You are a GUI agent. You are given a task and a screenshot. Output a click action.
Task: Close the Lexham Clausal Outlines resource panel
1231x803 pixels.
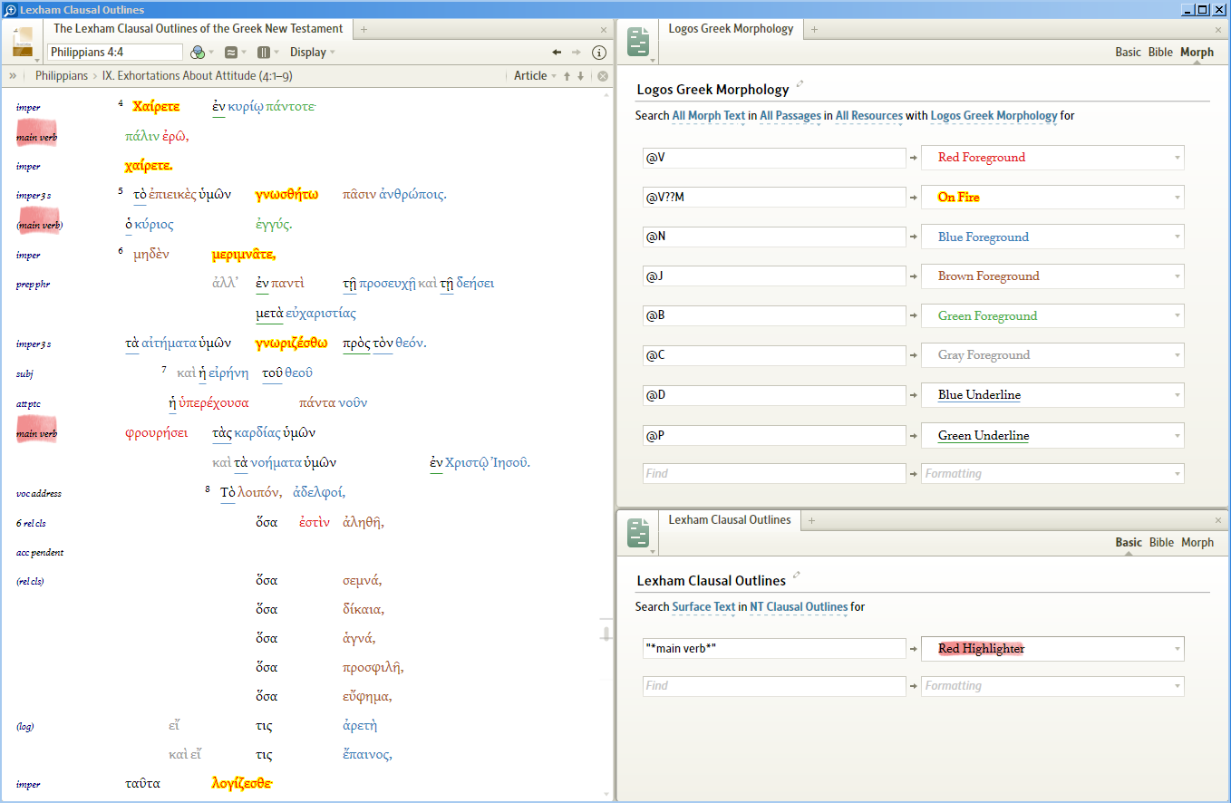[604, 30]
